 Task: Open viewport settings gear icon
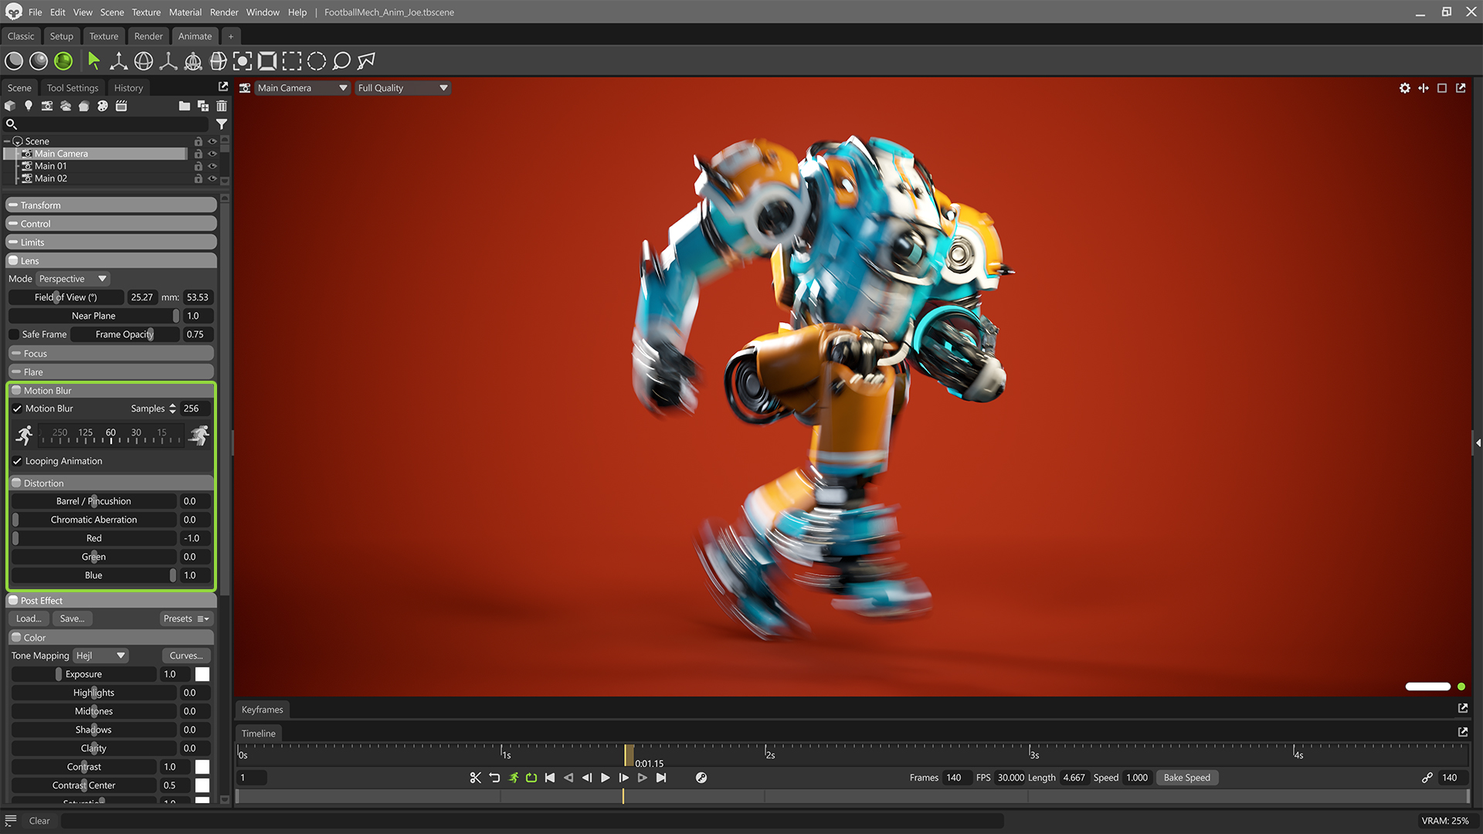click(x=1404, y=88)
